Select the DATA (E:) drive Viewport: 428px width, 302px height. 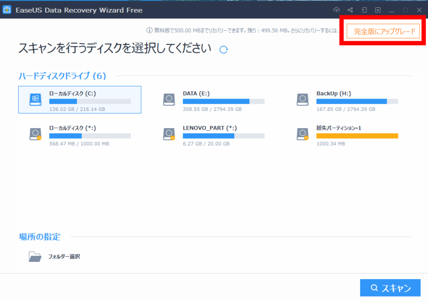[213, 100]
